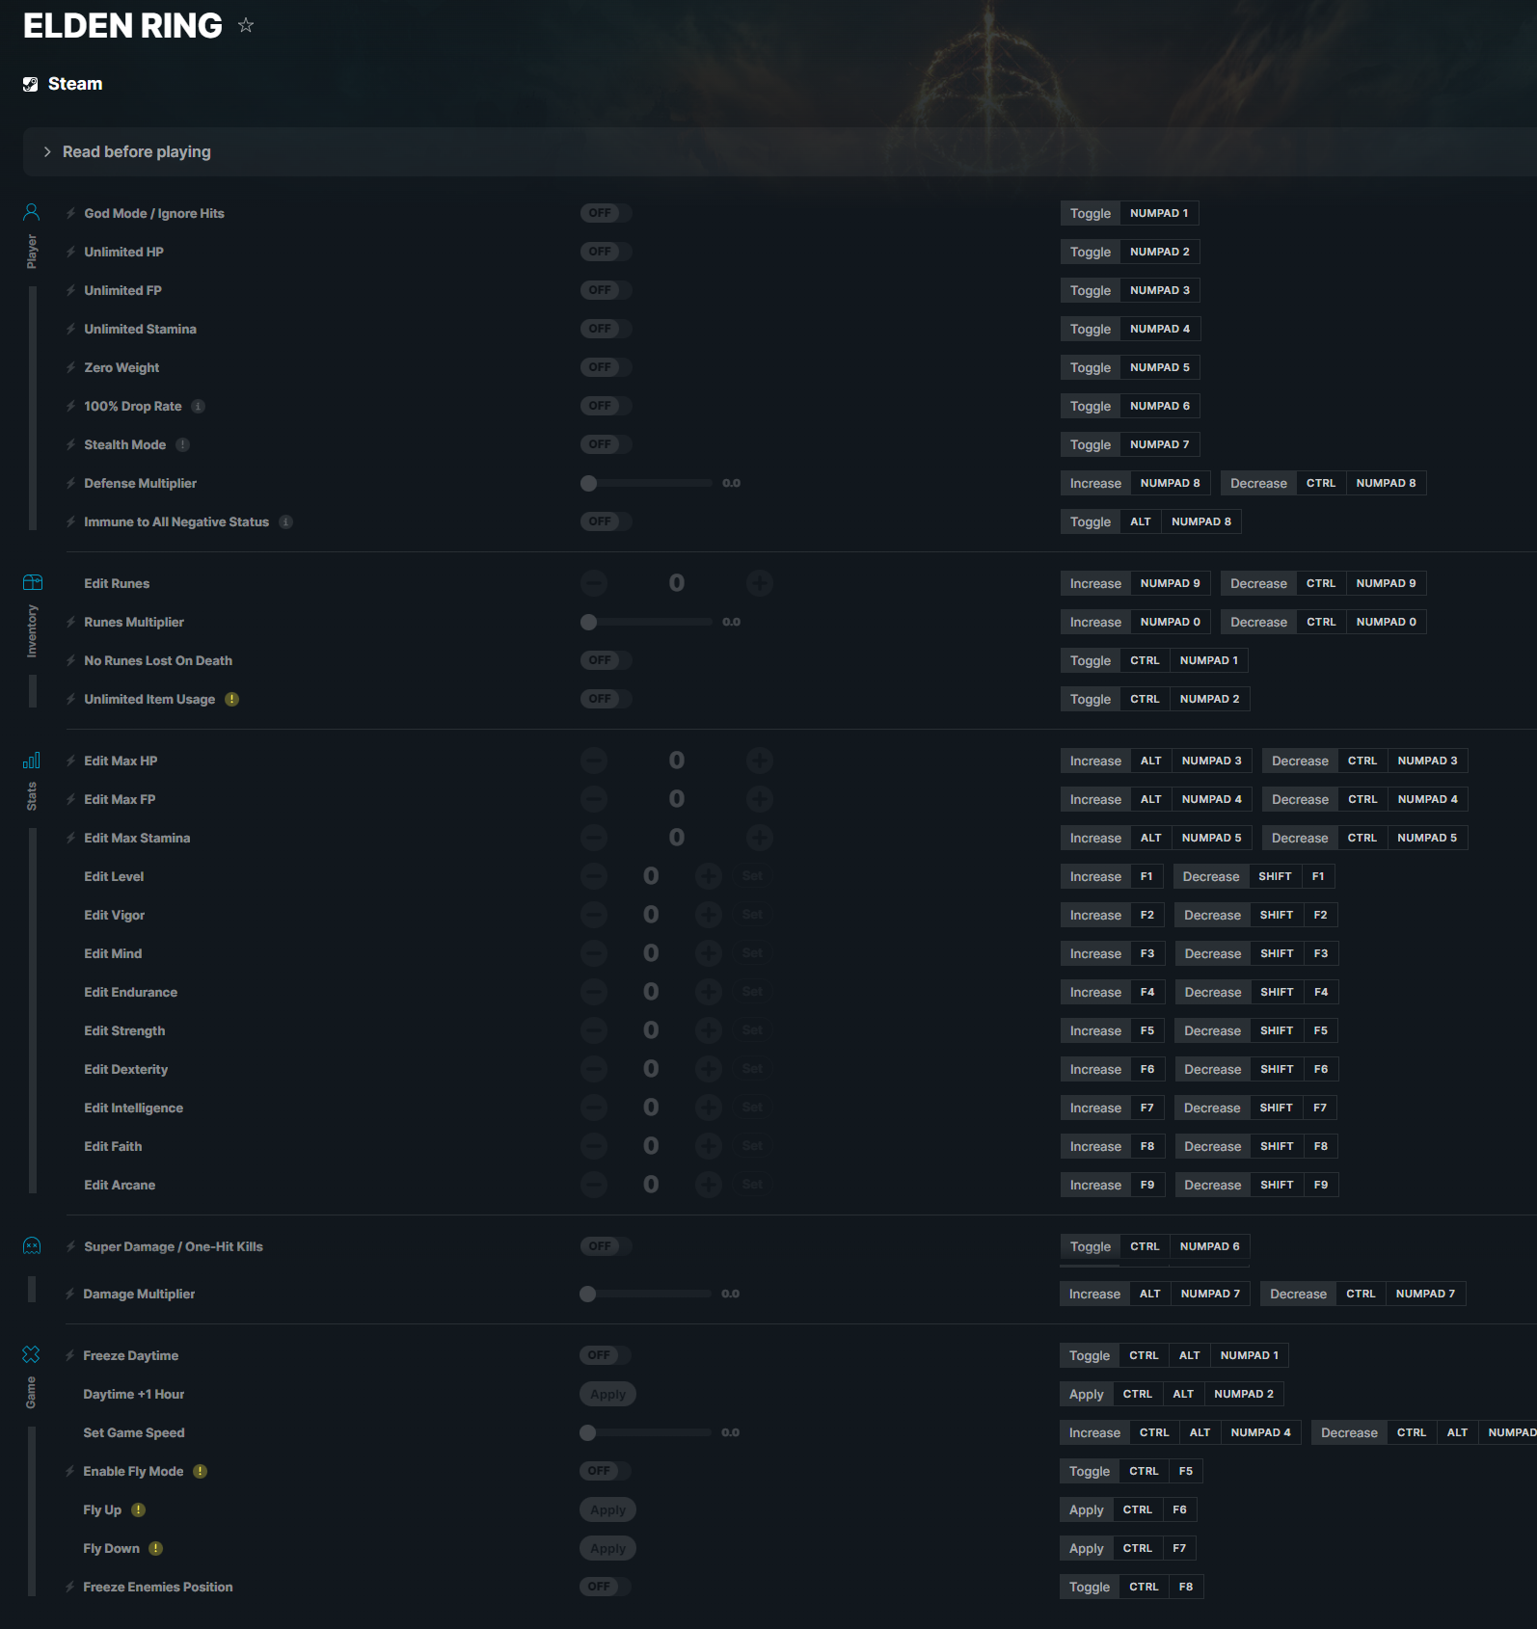Adjust the Damage Multiplier slider

pos(645,1294)
